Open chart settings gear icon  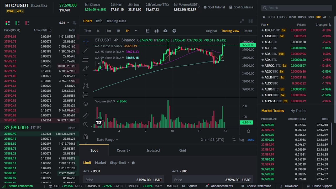point(248,131)
